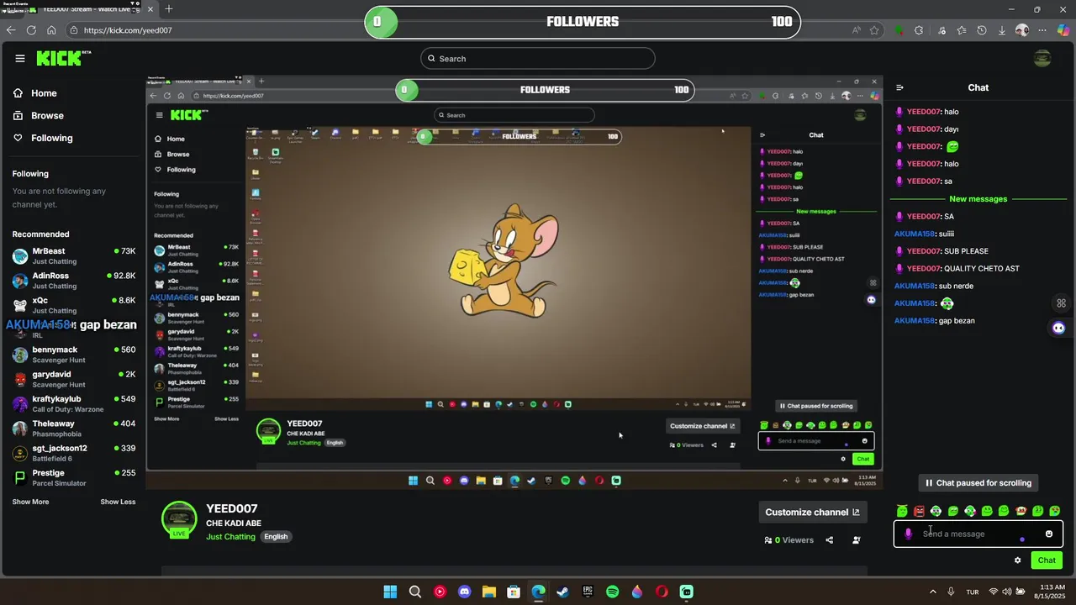Screen dimensions: 1076x605
Task: Open the Home page in Kick sidebar
Action: (x=35, y=93)
